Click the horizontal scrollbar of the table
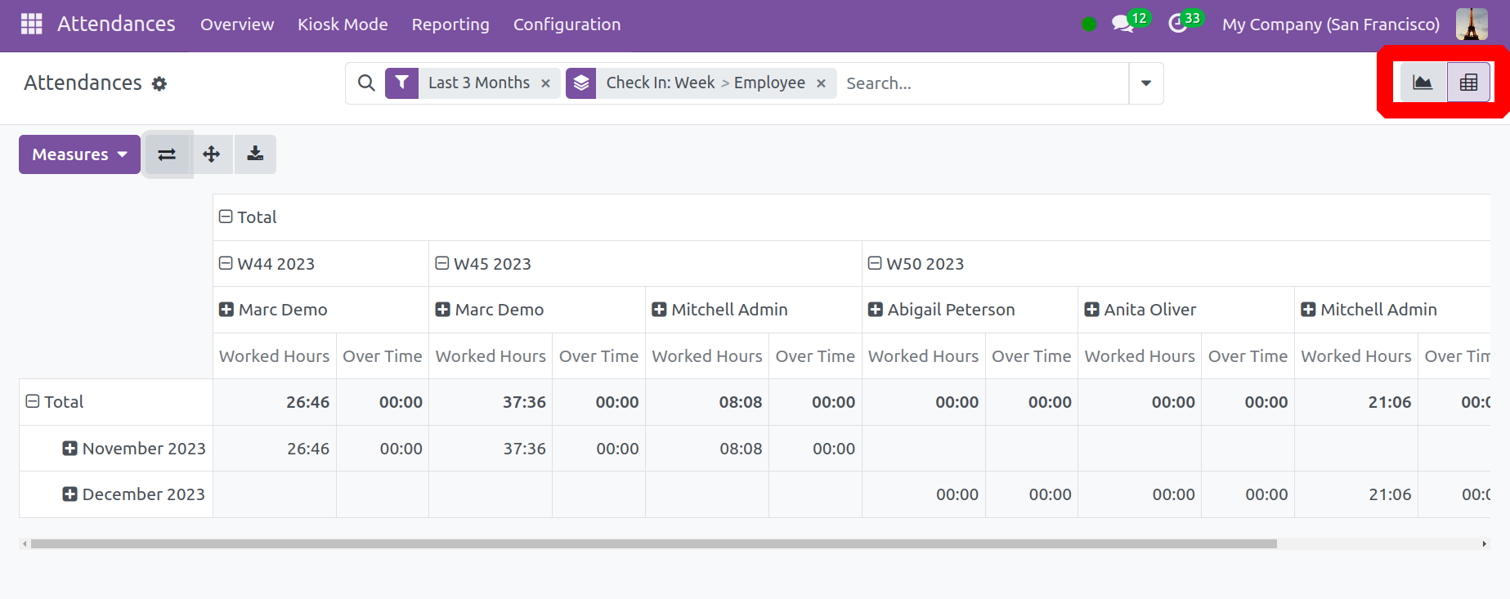The image size is (1510, 599). [654, 543]
